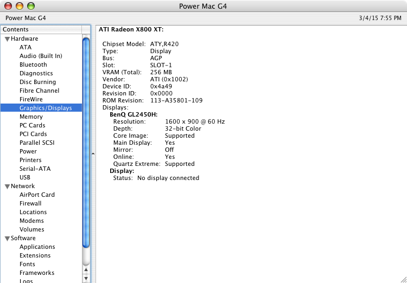The height and width of the screenshot is (283, 407).
Task: Click the ATI (0x1002) vendor value
Action: click(x=169, y=79)
